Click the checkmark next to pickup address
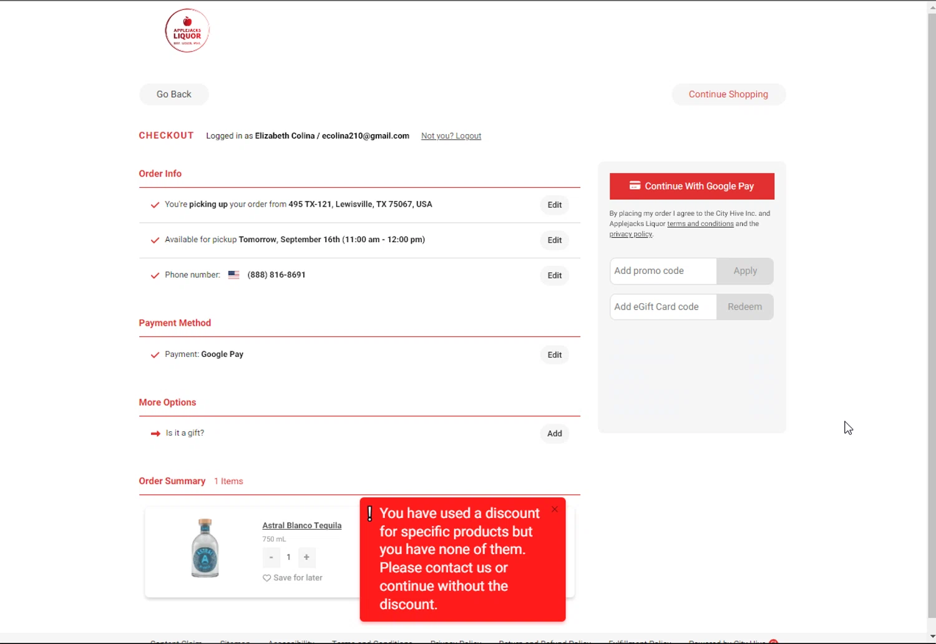This screenshot has width=936, height=644. point(155,205)
